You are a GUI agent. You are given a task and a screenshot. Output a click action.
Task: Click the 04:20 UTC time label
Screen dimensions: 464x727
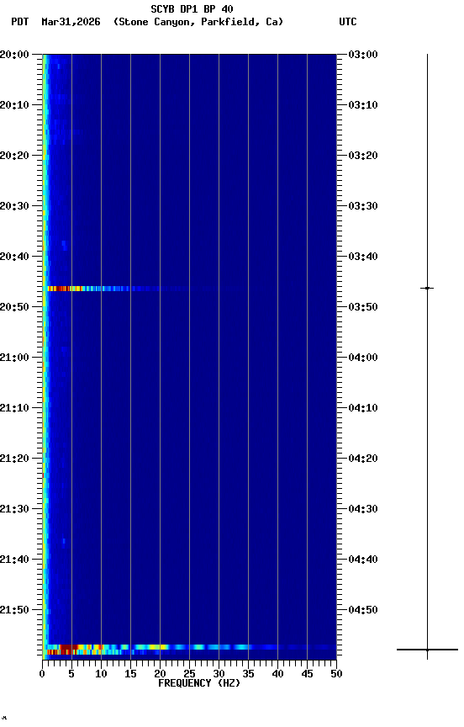pos(363,459)
